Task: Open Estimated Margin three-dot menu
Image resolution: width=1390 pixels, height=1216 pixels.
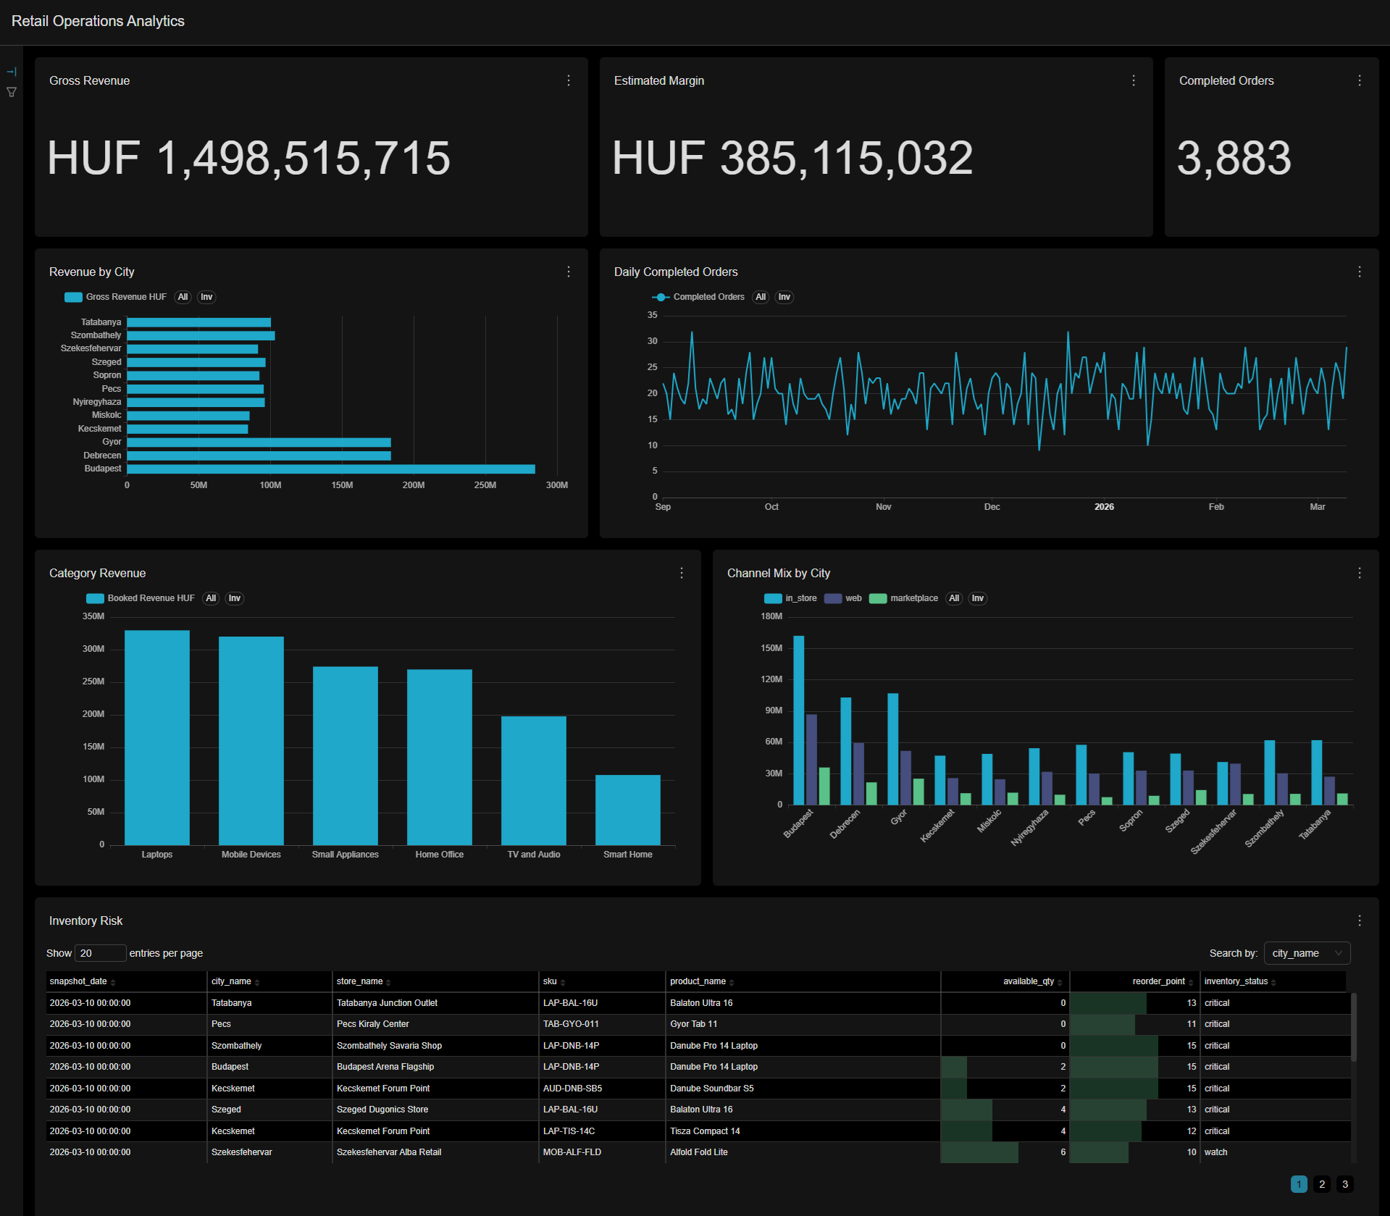Action: (1134, 80)
